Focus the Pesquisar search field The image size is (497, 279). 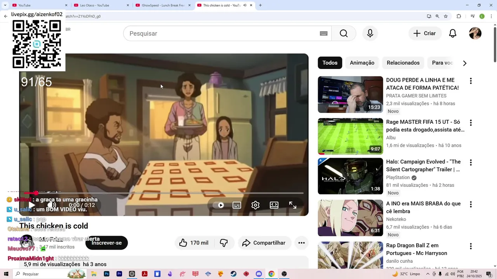(x=227, y=33)
